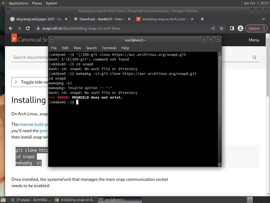The height and width of the screenshot is (203, 270).
Task: Open manual build process link
Action: coord(34,124)
